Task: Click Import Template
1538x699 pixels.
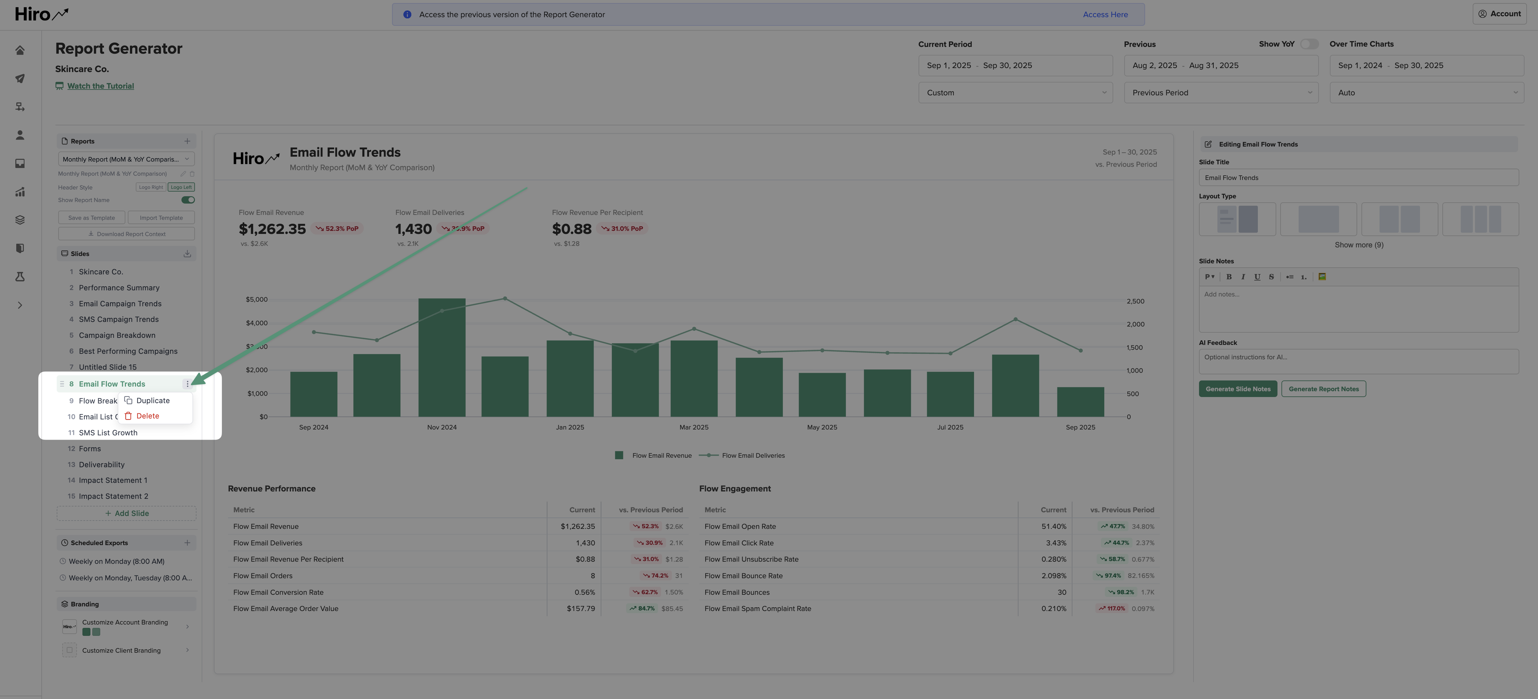Action: [161, 217]
